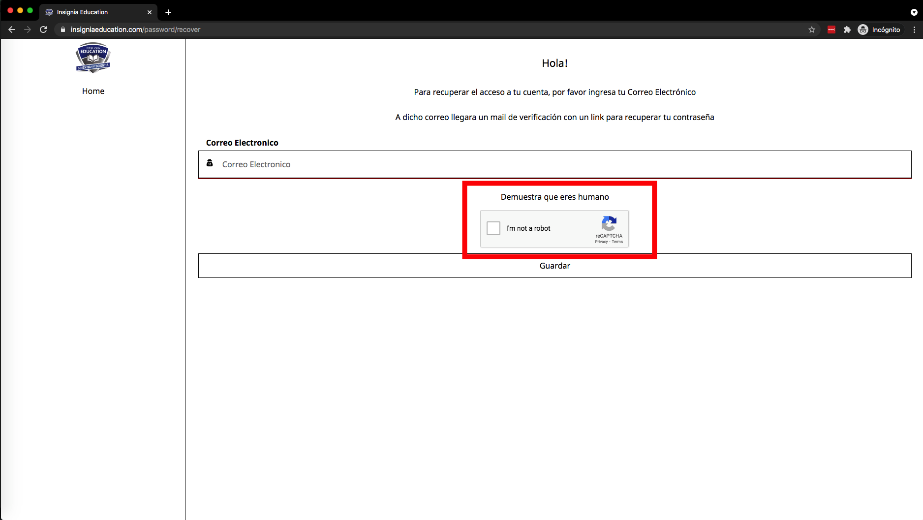Open Chrome's three-dot menu
This screenshot has height=520, width=923.
pyautogui.click(x=914, y=30)
